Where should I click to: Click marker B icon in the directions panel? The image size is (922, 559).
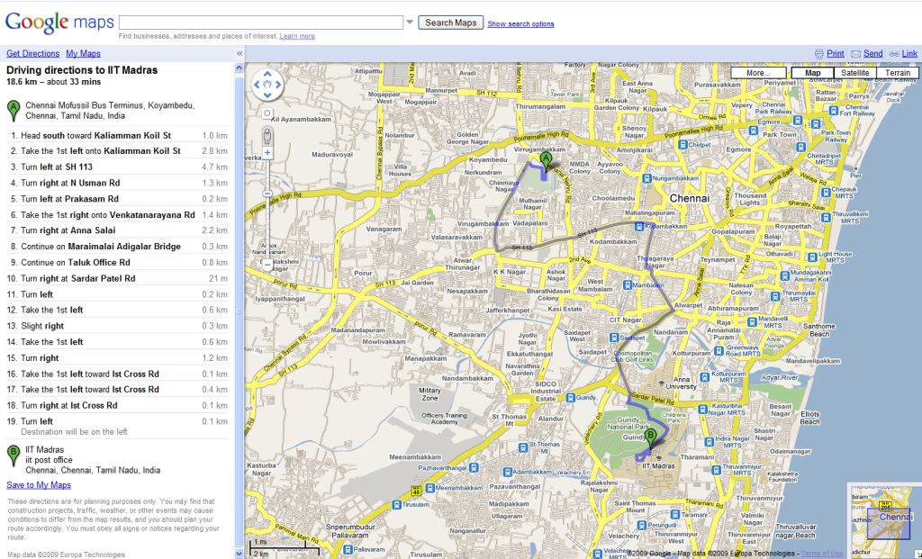[13, 455]
